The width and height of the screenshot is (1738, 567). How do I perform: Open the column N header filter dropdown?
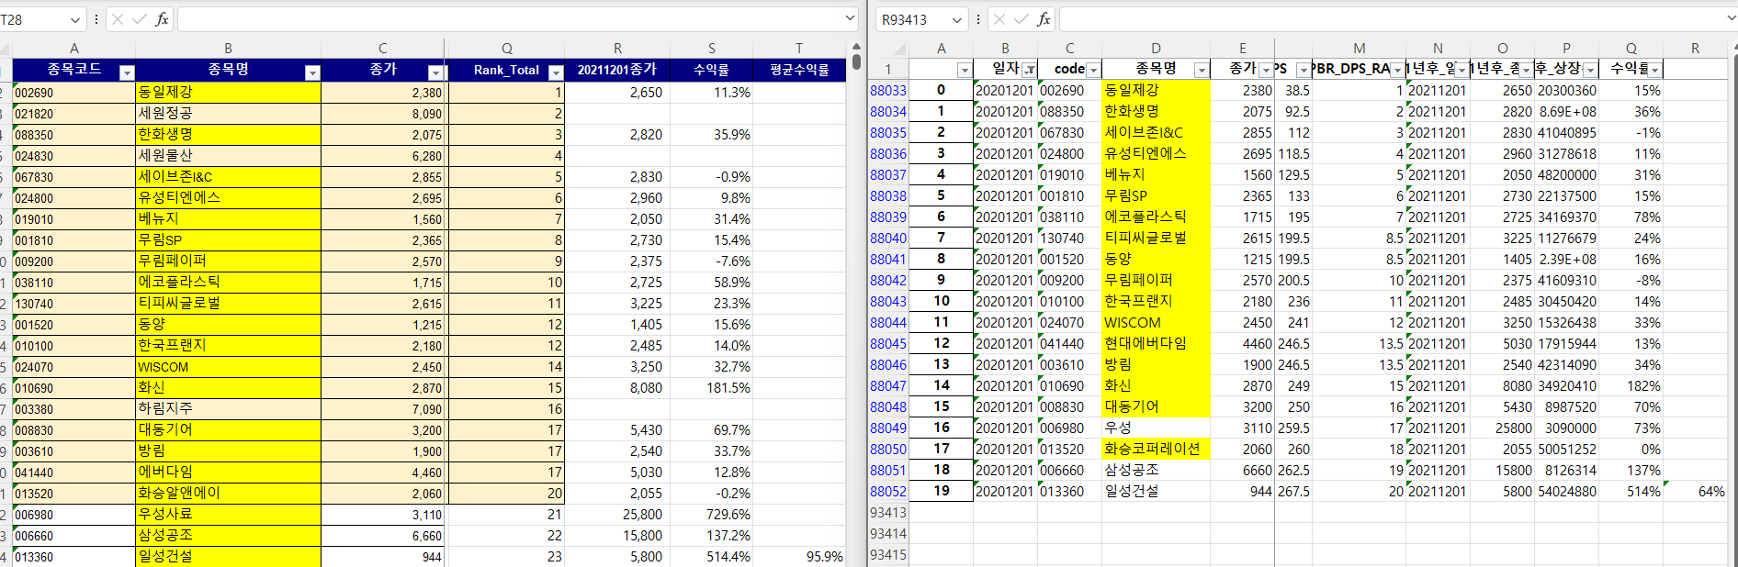click(x=1461, y=70)
